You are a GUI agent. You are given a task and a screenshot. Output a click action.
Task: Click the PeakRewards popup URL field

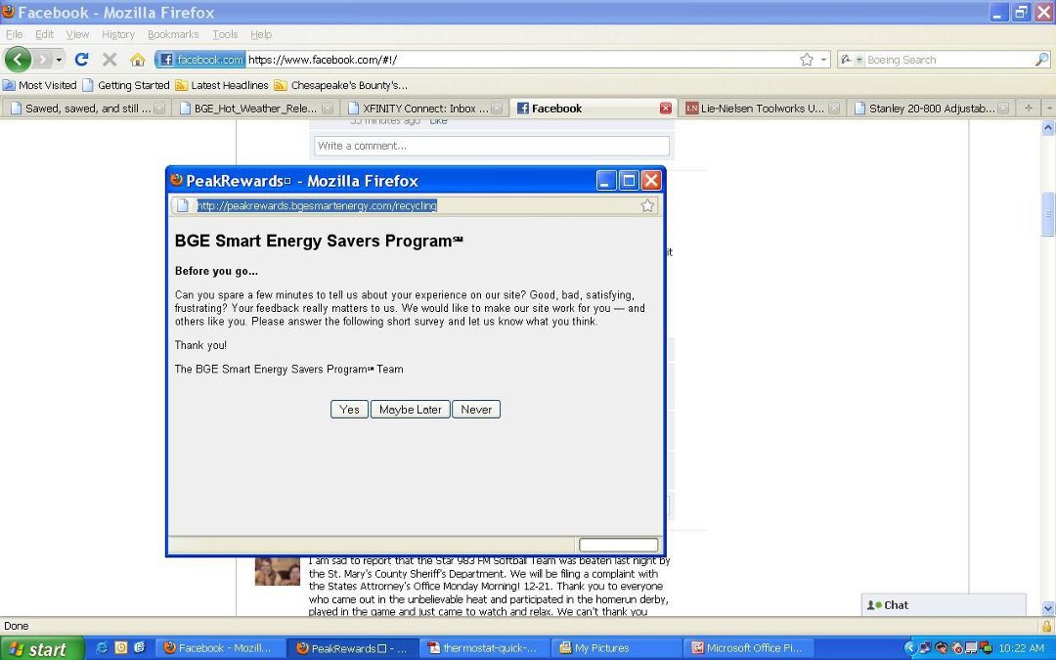pyautogui.click(x=415, y=206)
